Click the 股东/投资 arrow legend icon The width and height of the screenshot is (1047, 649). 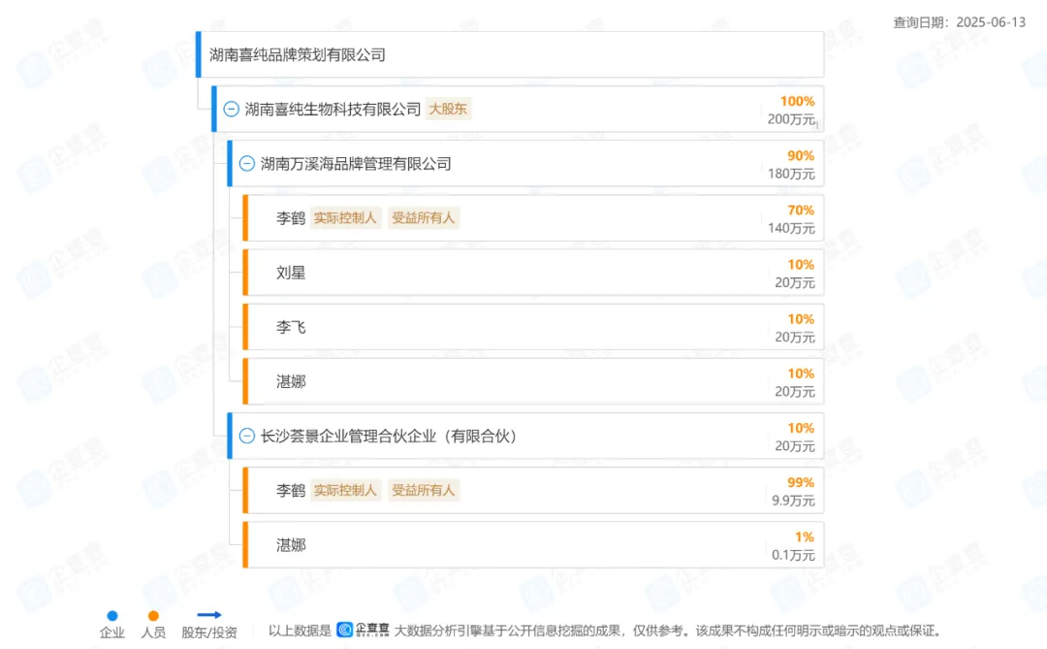[x=209, y=615]
